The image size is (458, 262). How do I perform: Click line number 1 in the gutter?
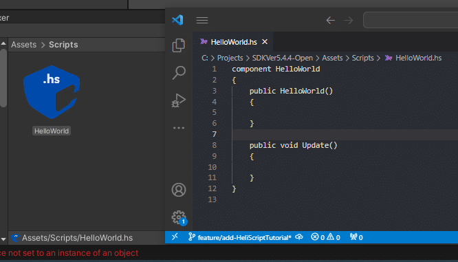pyautogui.click(x=214, y=69)
